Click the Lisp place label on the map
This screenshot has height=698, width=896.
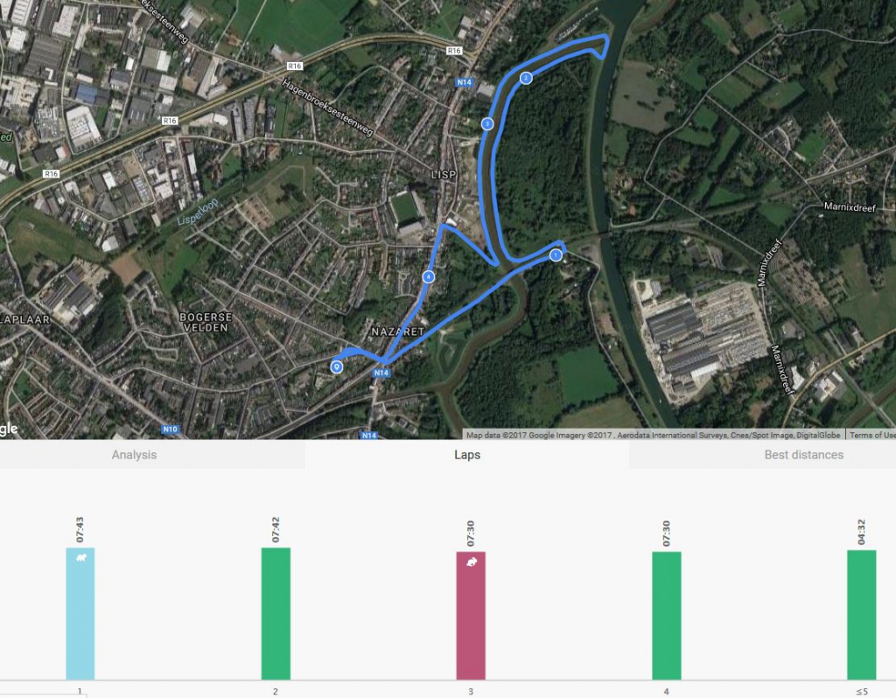(x=444, y=175)
